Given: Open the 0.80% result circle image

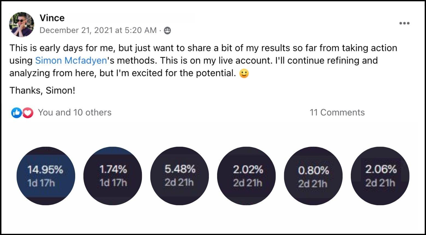Looking at the screenshot, I should point(313,176).
